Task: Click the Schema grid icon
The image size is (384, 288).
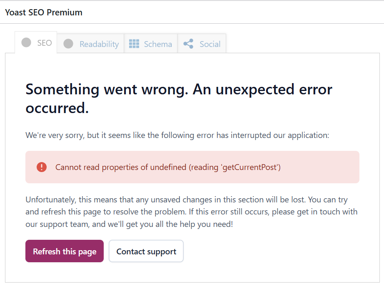Action: pyautogui.click(x=134, y=44)
